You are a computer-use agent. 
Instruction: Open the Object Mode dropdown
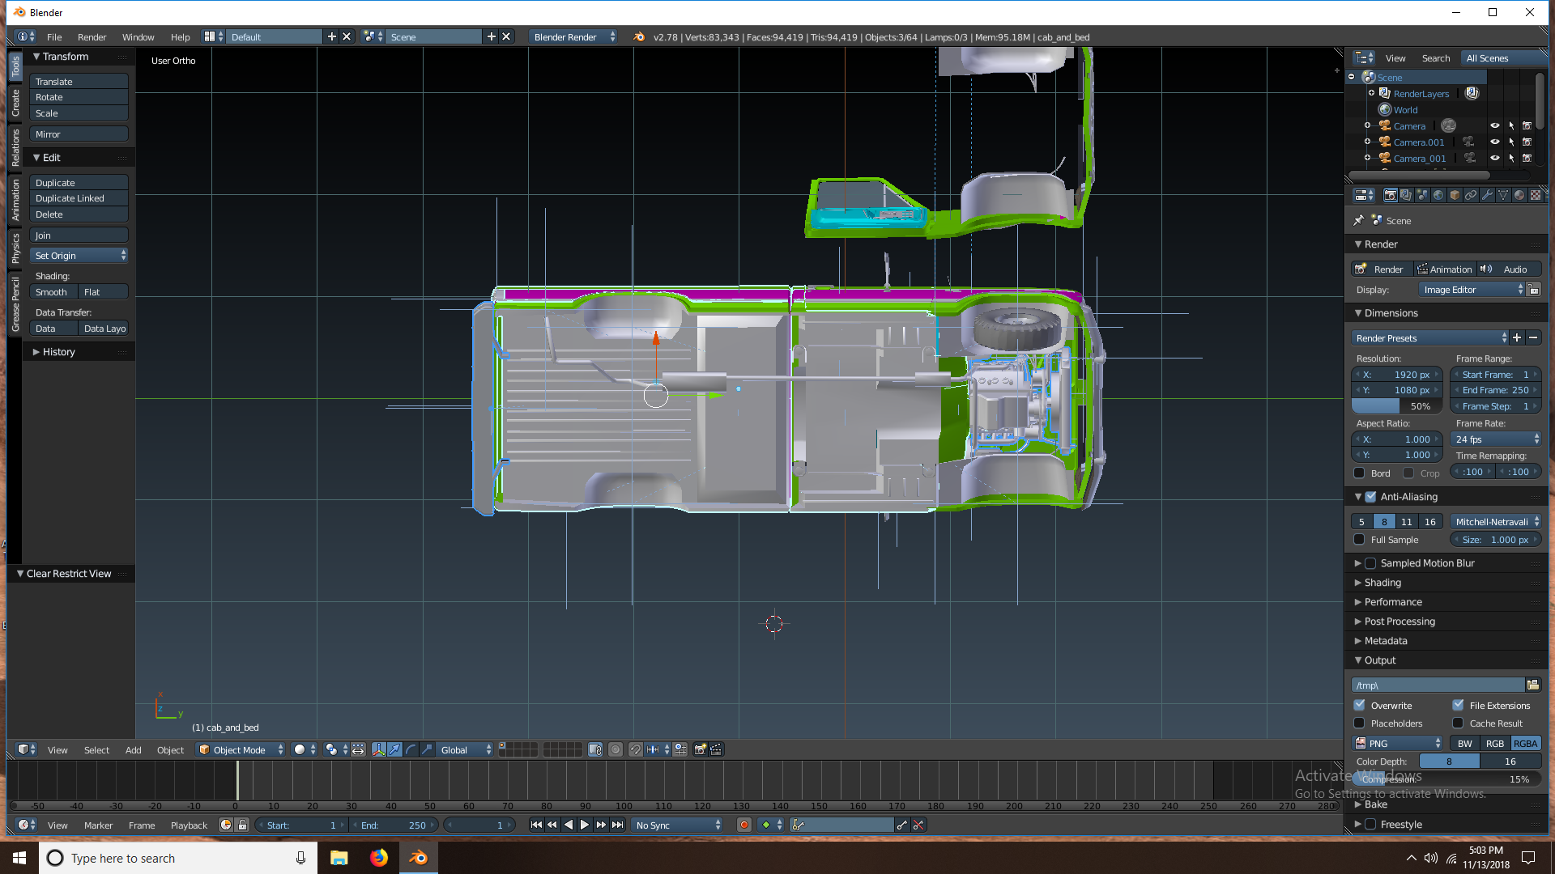(241, 749)
